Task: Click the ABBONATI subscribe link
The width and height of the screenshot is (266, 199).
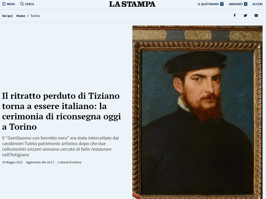Action: coord(236,4)
